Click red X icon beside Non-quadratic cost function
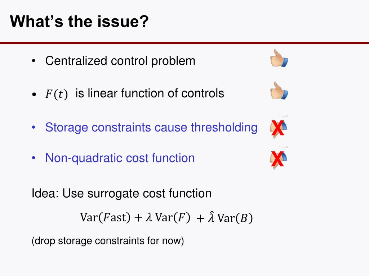369x276 pixels. 277,159
